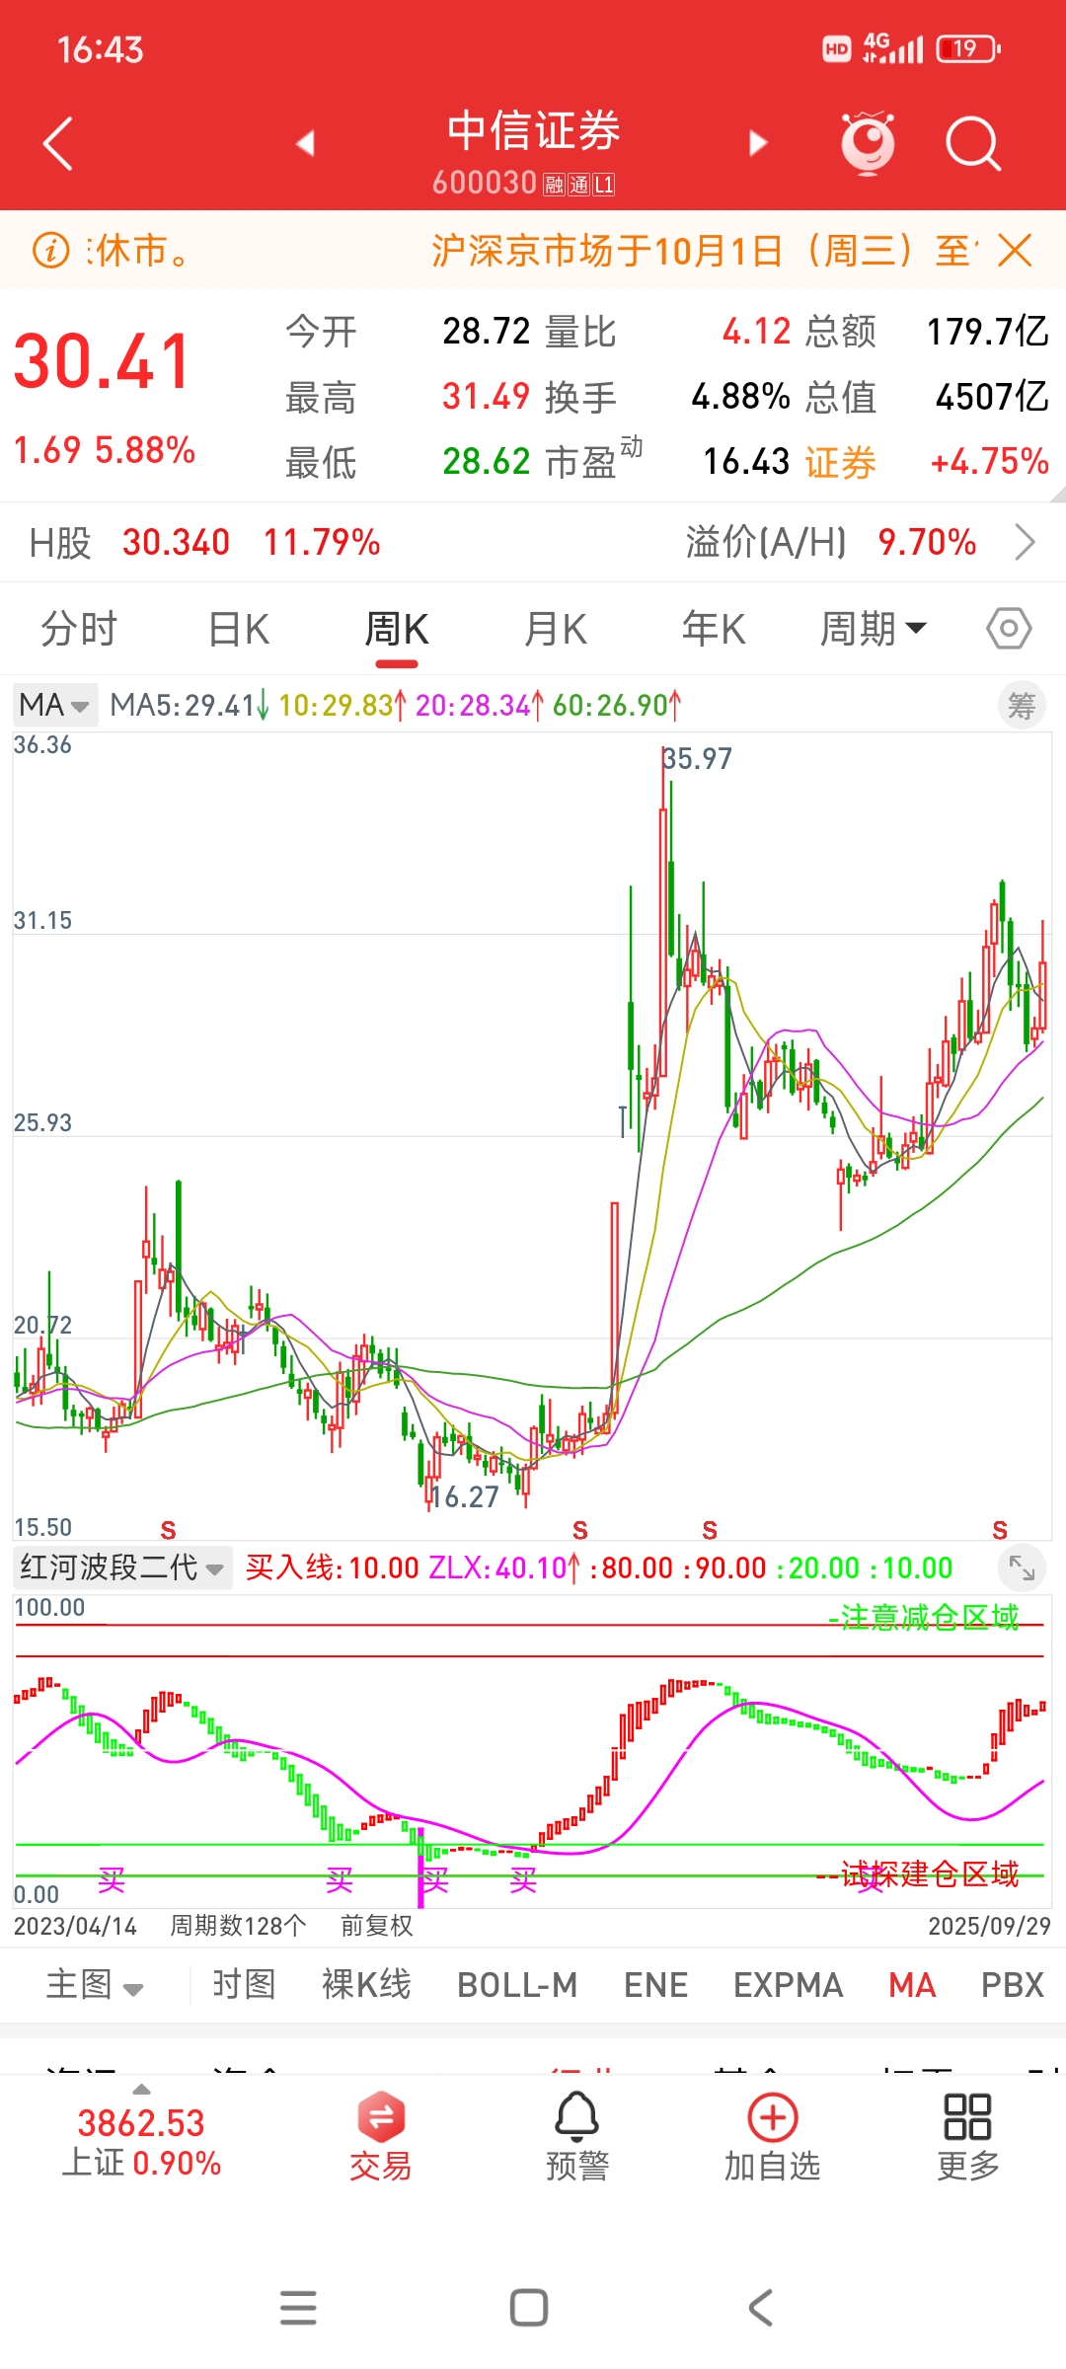This screenshot has height=2369, width=1066.
Task: Tap 溢价(A/H) 9.70% value
Action: 927,542
